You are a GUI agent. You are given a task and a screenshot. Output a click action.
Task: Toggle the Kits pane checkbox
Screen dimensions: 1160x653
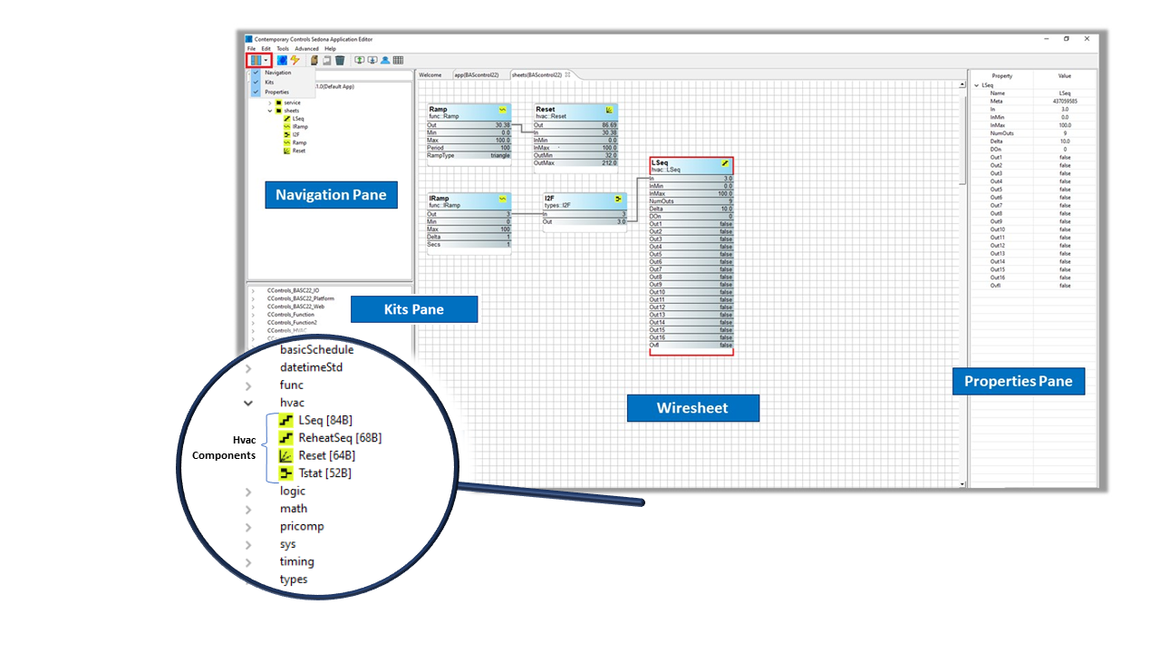[256, 83]
